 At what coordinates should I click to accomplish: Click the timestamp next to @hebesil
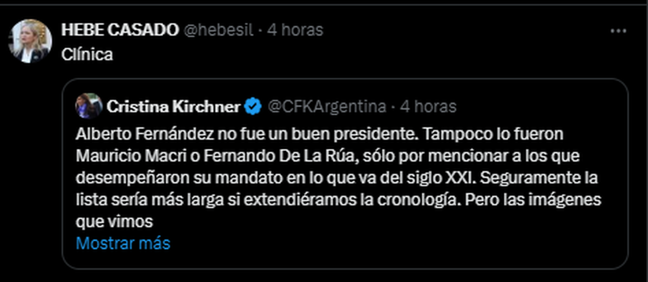(x=295, y=30)
